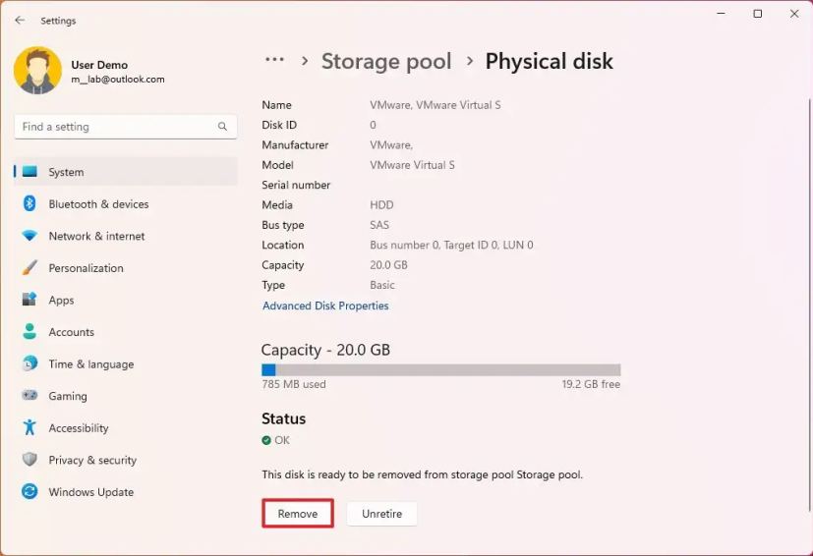Click the Privacy & security shield icon
The image size is (813, 556).
[x=29, y=460]
